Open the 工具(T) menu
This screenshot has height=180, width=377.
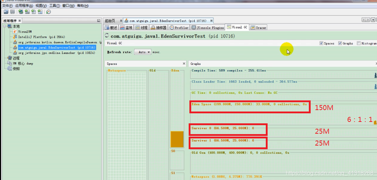pos(55,6)
